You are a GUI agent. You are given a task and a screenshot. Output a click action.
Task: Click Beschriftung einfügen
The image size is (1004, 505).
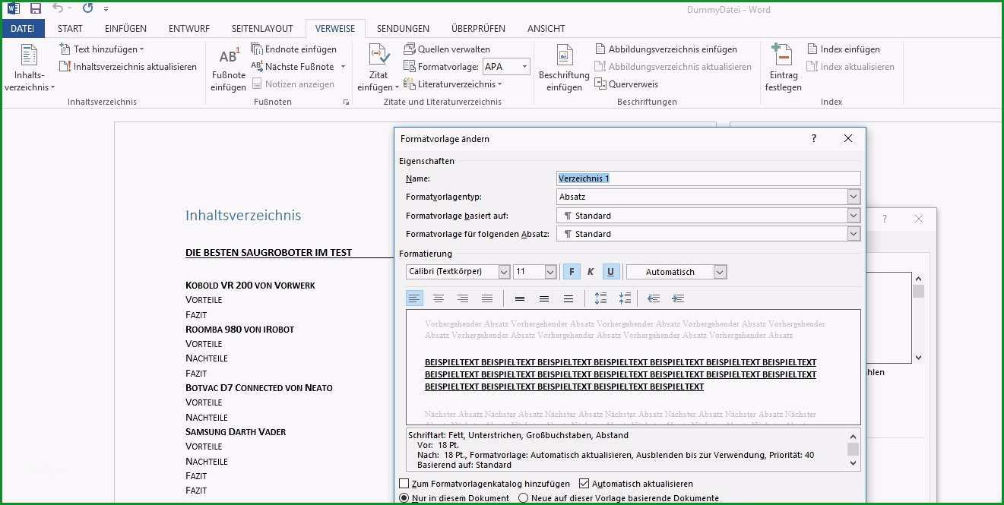[x=564, y=68]
